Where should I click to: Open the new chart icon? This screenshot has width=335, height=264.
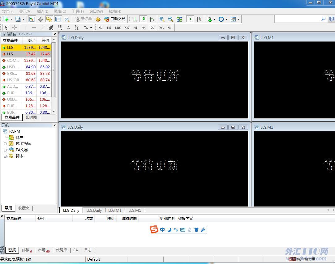pos(6,19)
